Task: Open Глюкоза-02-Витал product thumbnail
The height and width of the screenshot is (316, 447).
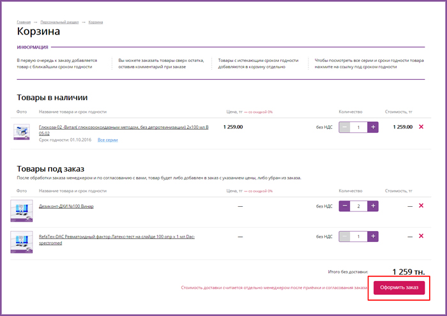Action: [x=22, y=132]
